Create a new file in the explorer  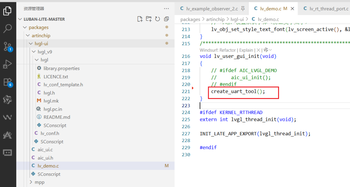(140, 19)
